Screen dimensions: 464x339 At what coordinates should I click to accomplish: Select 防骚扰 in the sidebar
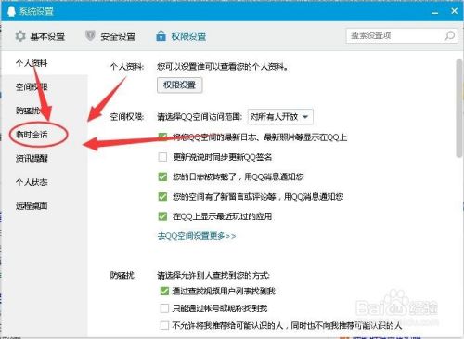click(x=28, y=111)
